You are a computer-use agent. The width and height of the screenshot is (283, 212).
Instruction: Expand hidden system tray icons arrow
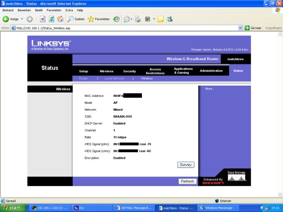pos(262,208)
